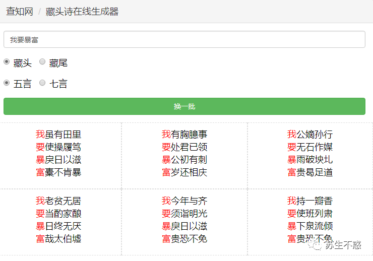Click the line 要处君已领

(184, 147)
